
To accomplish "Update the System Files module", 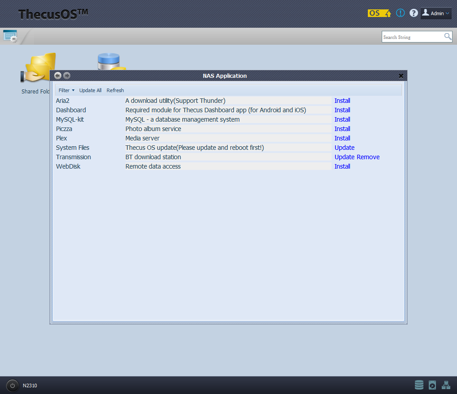I will point(344,148).
